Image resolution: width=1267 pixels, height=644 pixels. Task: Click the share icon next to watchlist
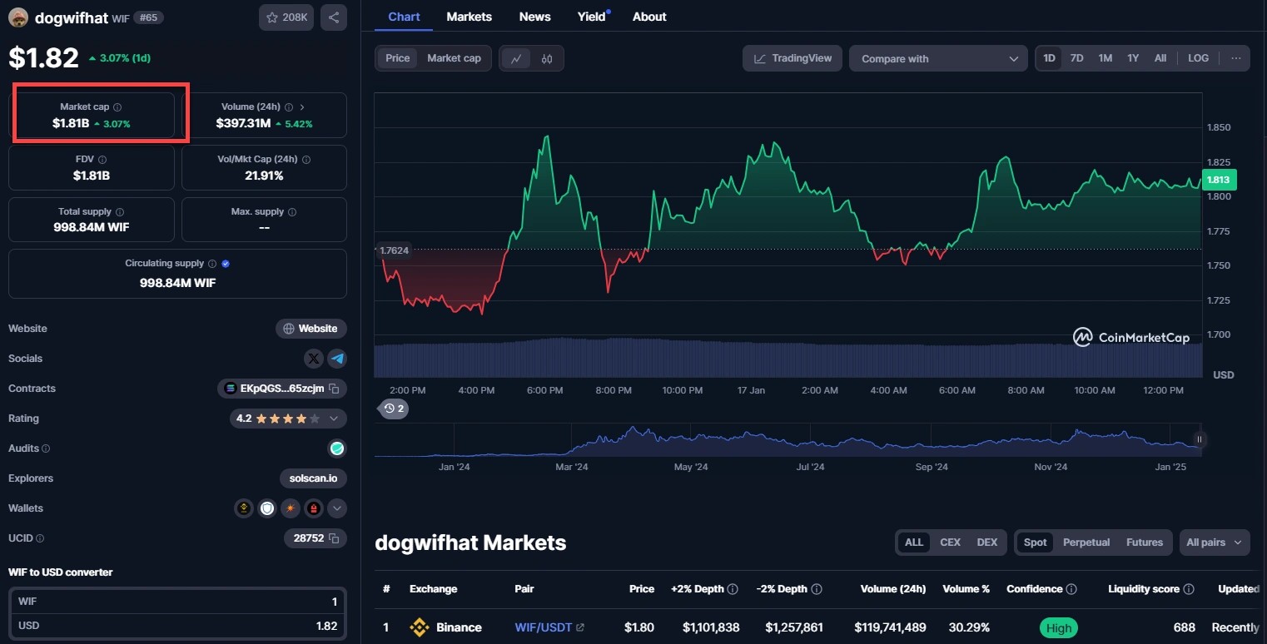coord(333,17)
